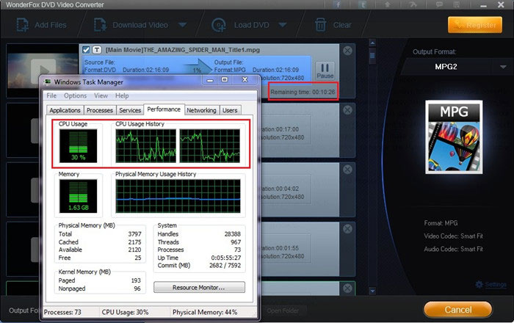The width and height of the screenshot is (514, 323).
Task: Click the Load DVD disc icon
Action: (x=219, y=25)
